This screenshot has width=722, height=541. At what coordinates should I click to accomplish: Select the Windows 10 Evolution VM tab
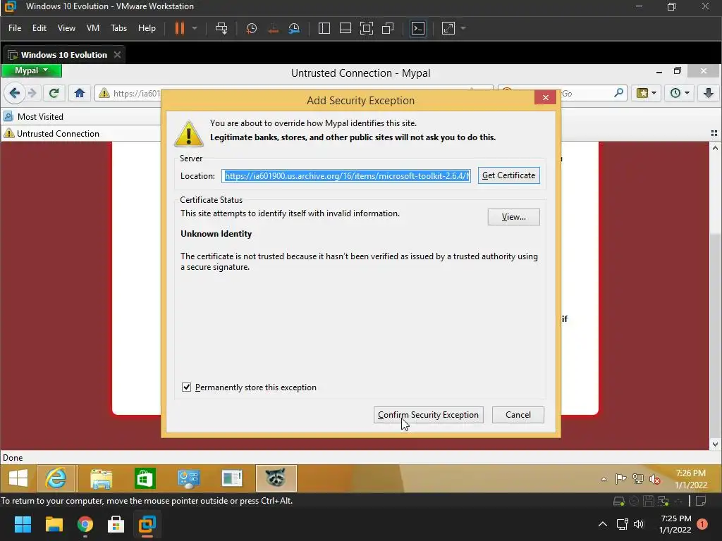[x=63, y=55]
